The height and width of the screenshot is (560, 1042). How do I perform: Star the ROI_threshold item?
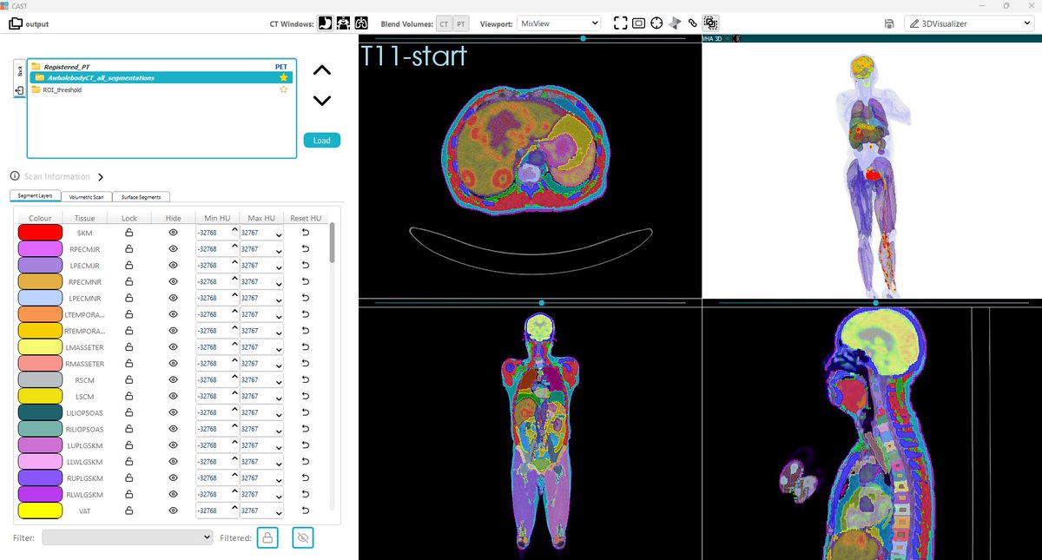click(283, 89)
